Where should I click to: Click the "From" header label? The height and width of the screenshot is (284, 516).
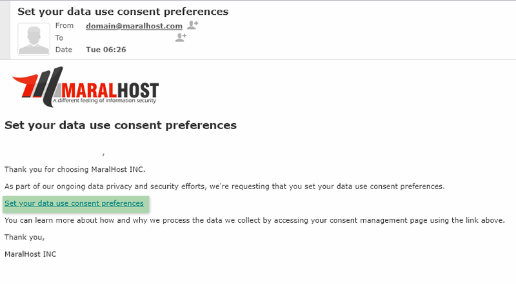point(64,26)
